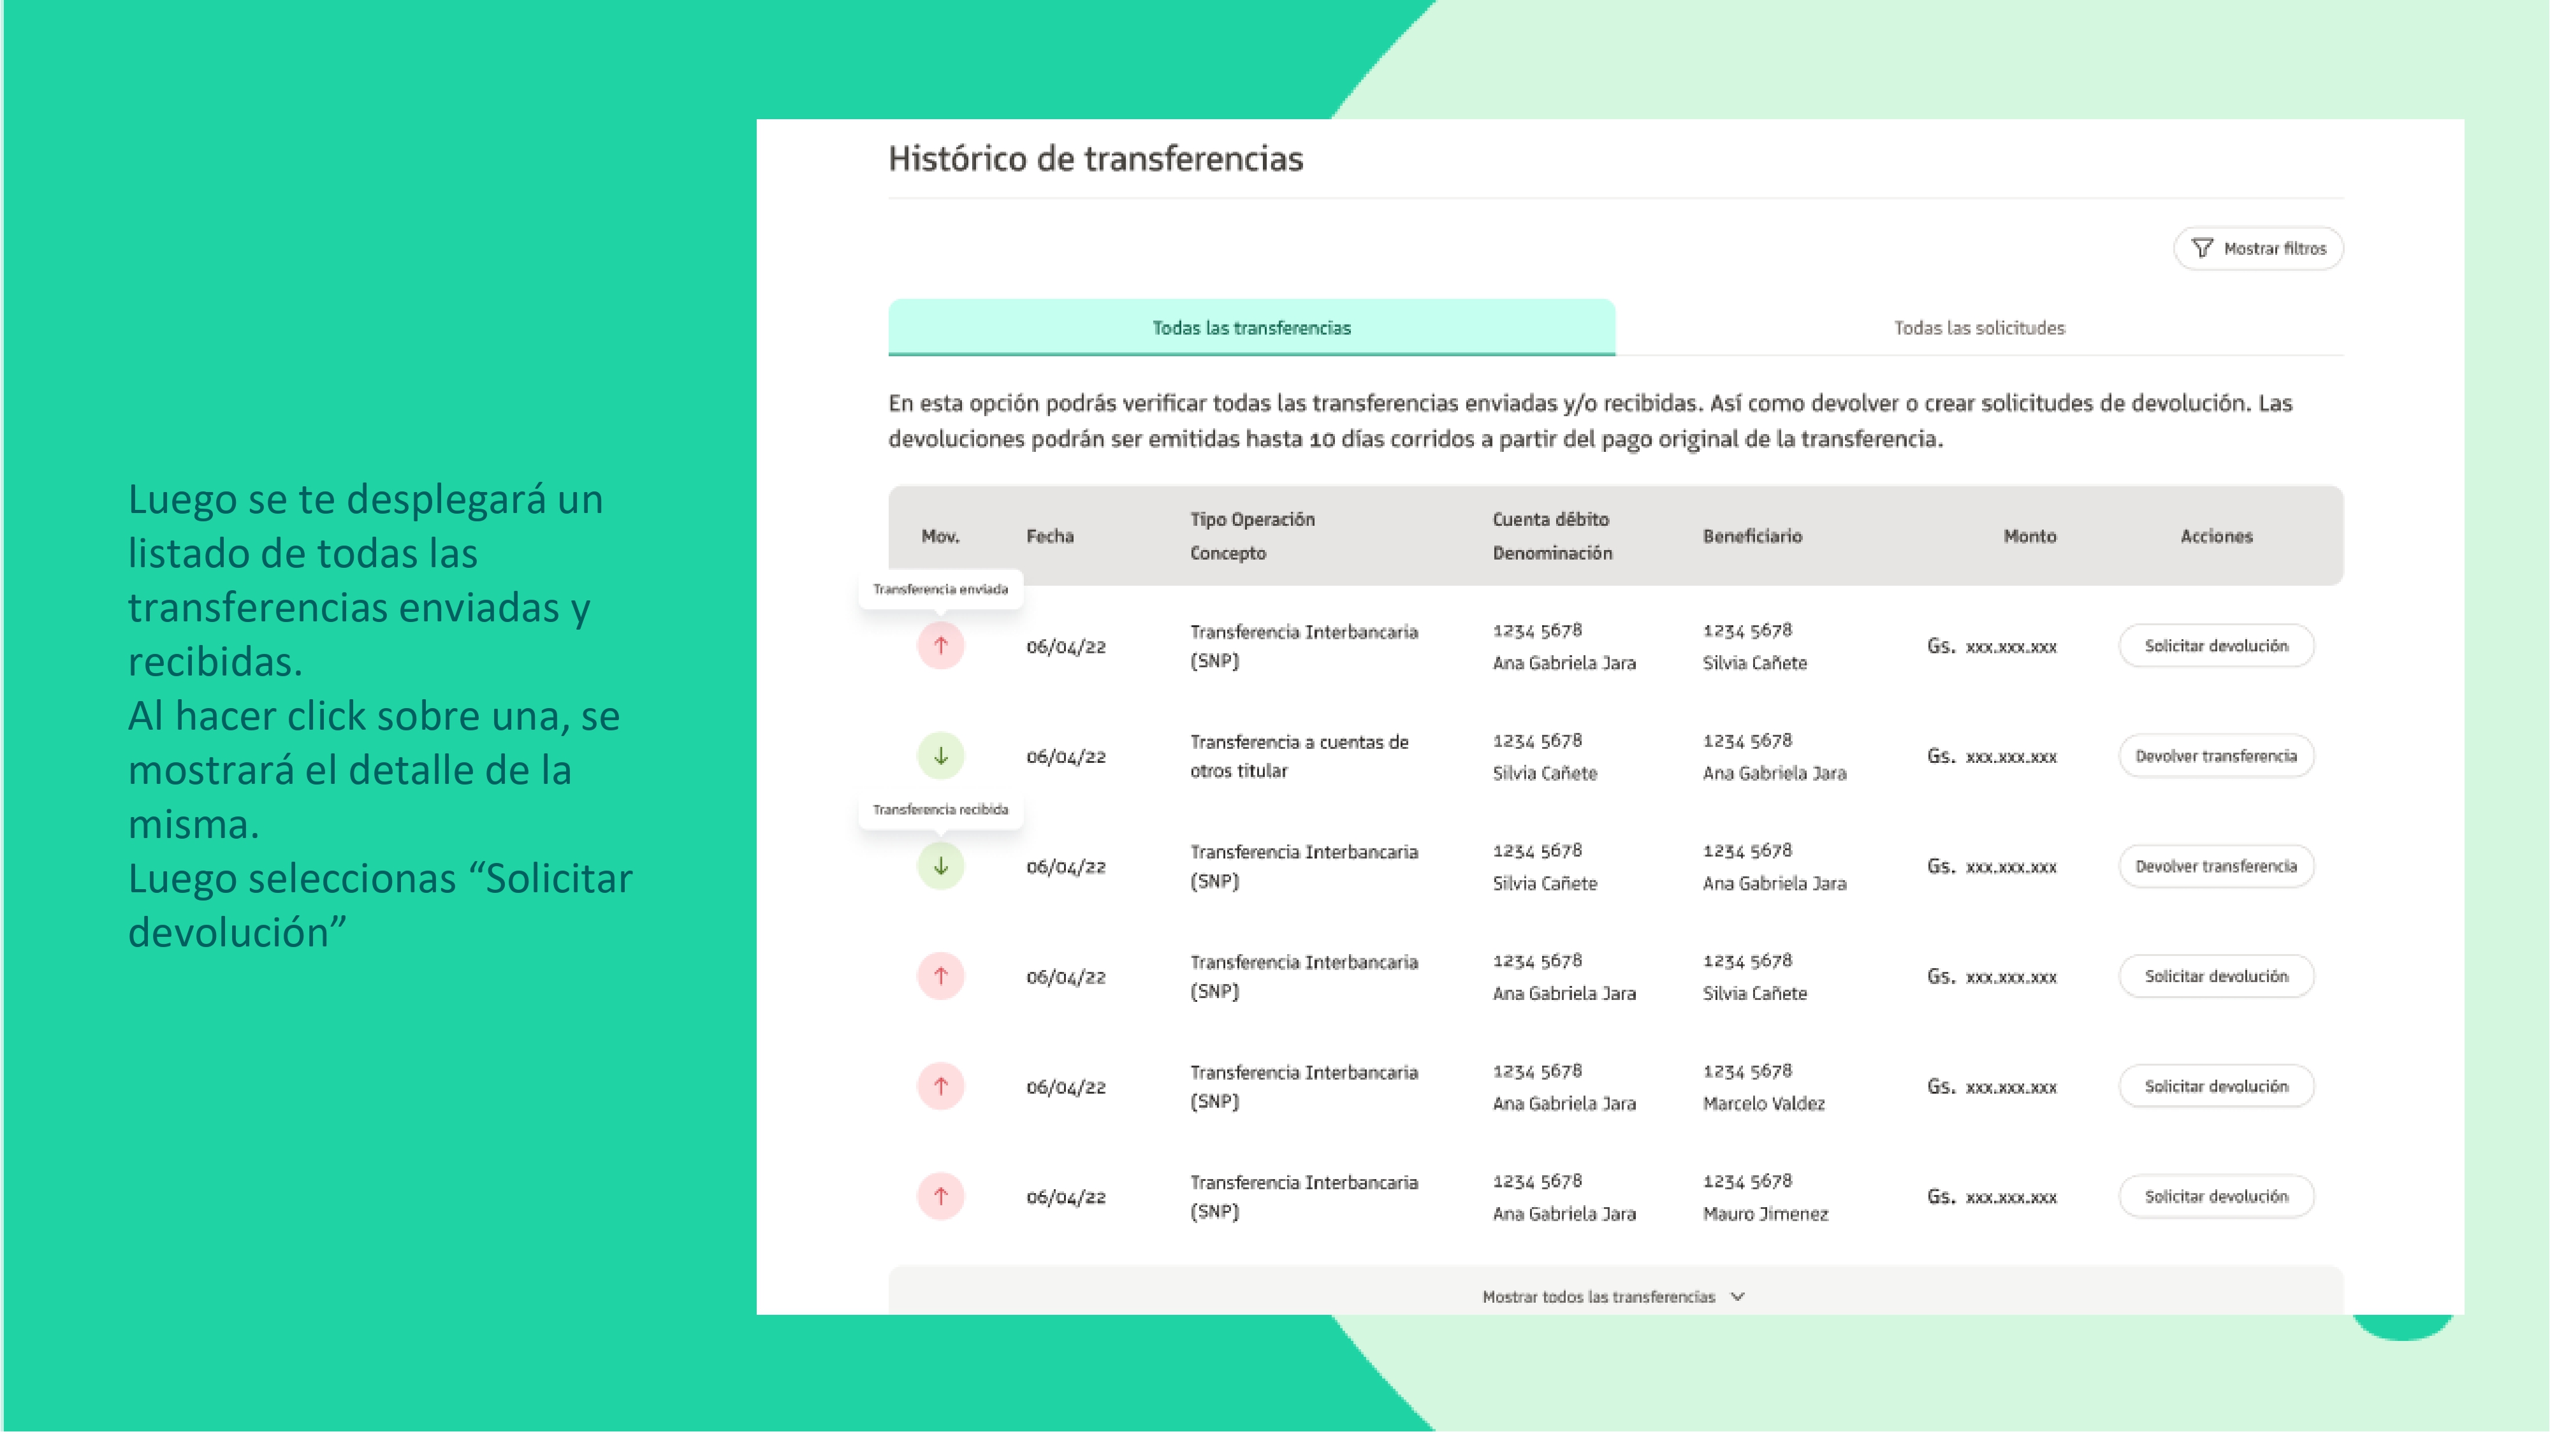Click the 'Mov.' column header
Viewport: 2550px width, 1434px height.
click(940, 537)
